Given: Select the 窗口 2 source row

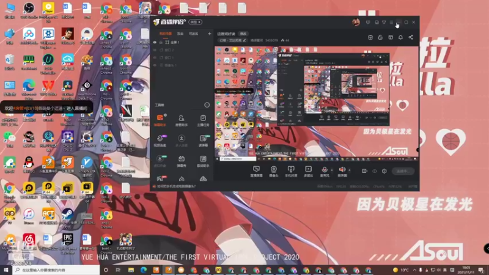Looking at the screenshot, I should (x=182, y=50).
